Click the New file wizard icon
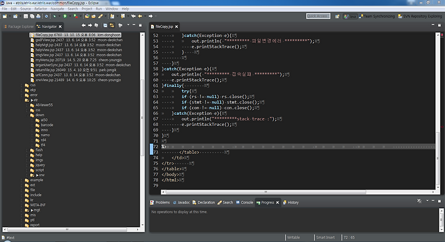445x242 pixels. [x=5, y=17]
